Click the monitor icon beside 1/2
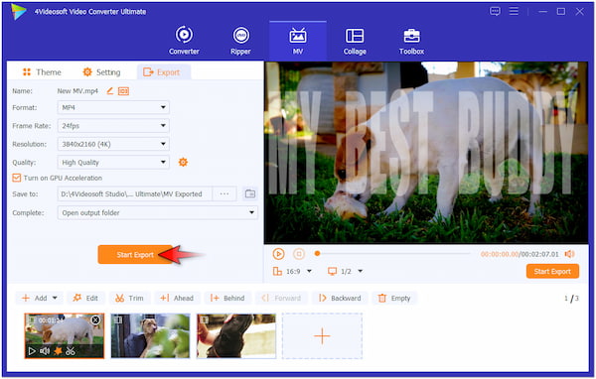 332,271
